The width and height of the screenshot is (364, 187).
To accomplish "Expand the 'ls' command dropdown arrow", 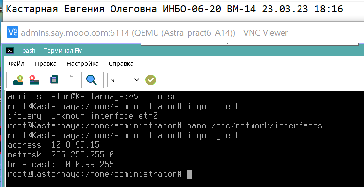I will tap(137, 80).
